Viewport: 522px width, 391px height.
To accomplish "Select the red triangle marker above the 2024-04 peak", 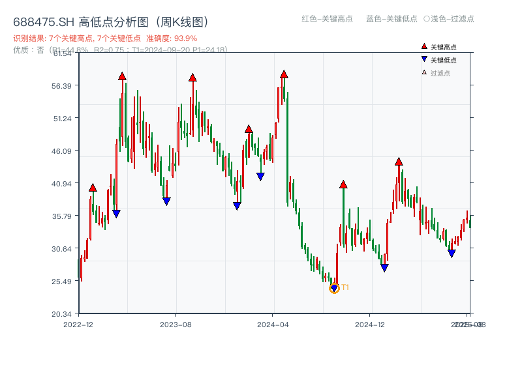I will [x=283, y=75].
